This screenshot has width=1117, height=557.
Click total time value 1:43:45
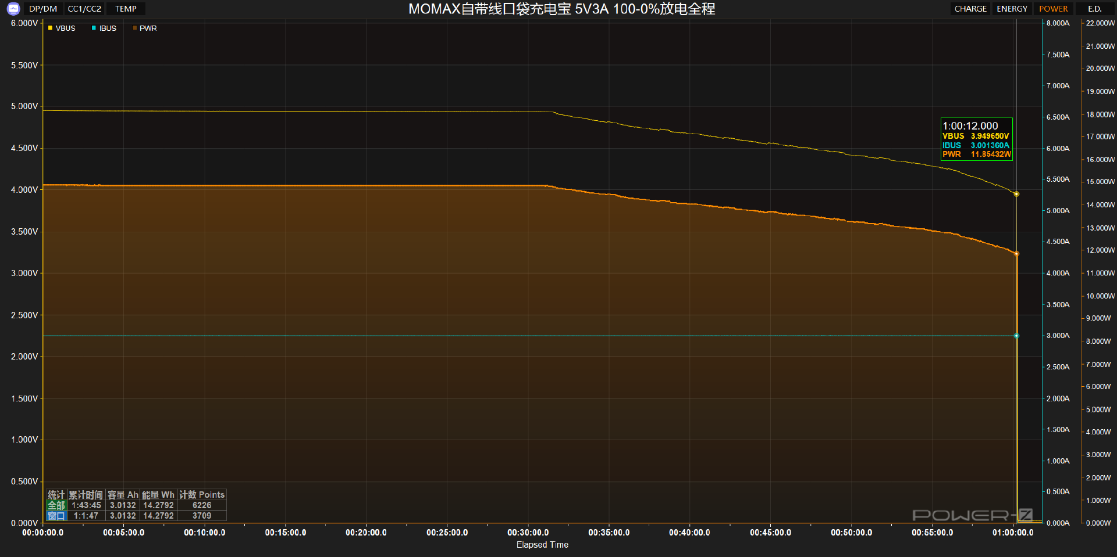[x=86, y=505]
